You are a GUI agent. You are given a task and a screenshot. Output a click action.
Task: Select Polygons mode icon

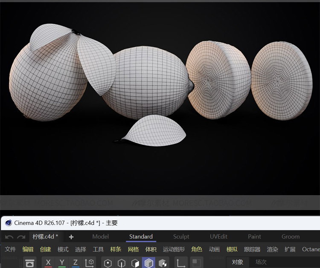point(135,263)
